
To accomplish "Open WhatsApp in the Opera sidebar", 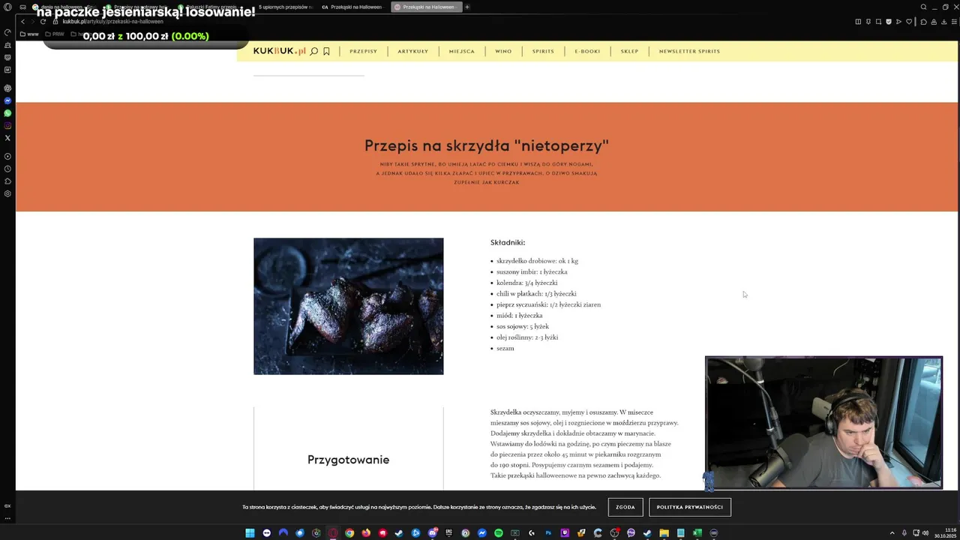I will click(7, 113).
